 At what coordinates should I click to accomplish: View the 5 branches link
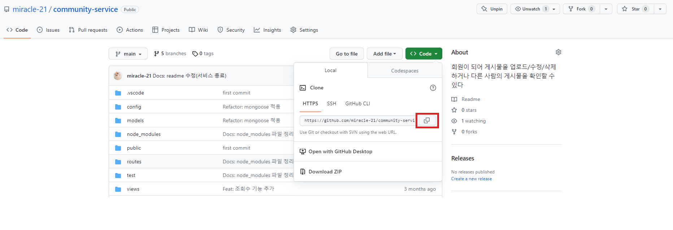click(x=170, y=53)
